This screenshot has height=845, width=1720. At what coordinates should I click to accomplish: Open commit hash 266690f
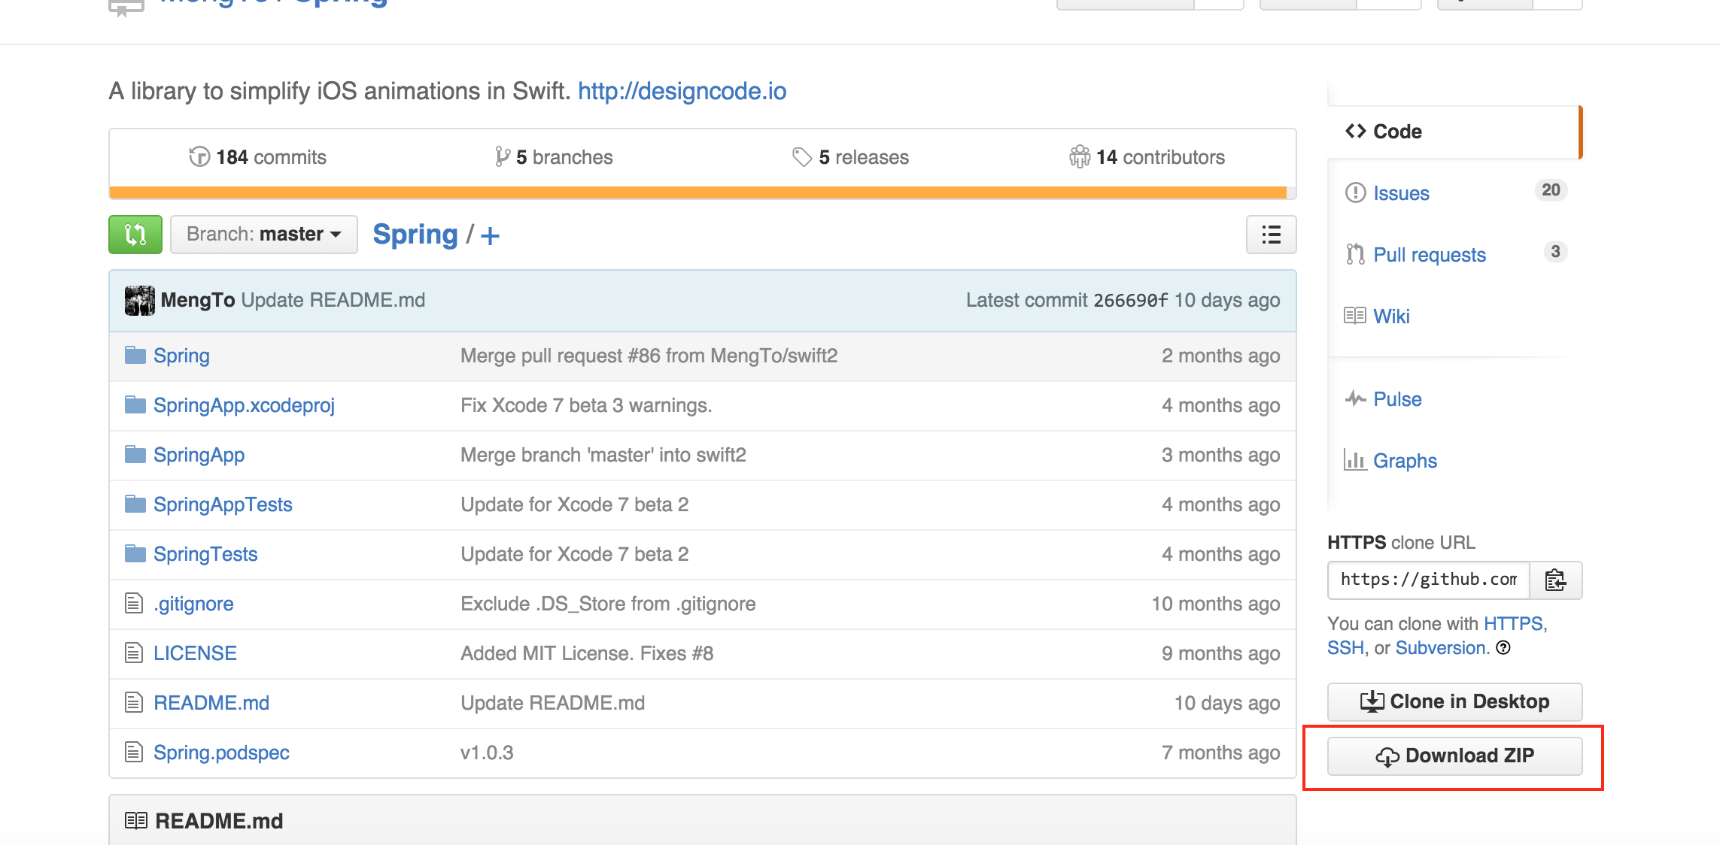tap(1130, 300)
